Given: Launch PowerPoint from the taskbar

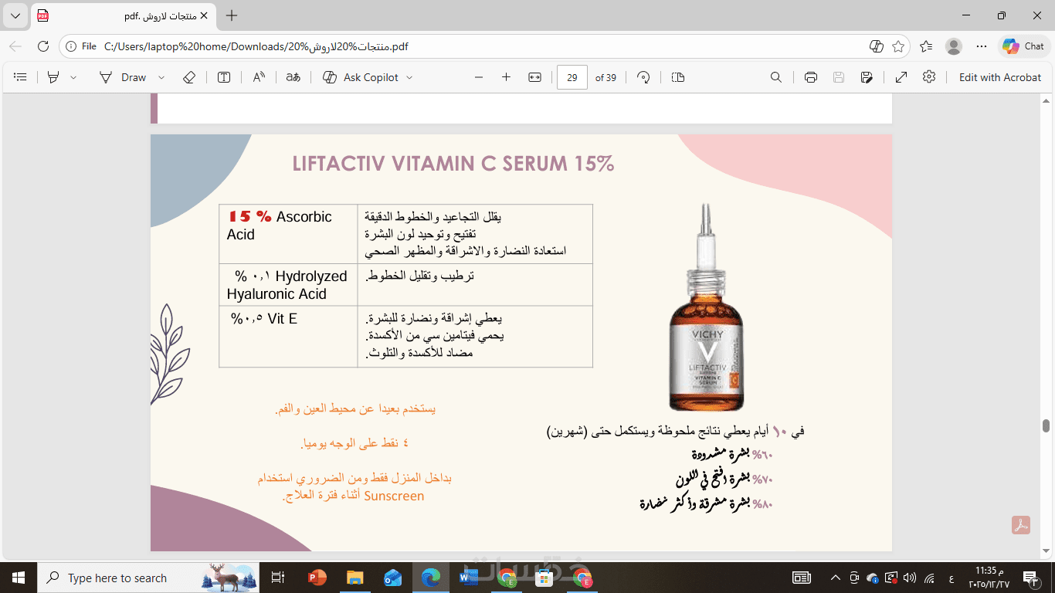Looking at the screenshot, I should click(x=317, y=578).
